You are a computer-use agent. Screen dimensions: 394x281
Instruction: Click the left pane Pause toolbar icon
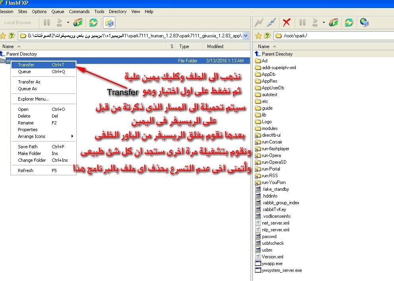click(x=47, y=23)
